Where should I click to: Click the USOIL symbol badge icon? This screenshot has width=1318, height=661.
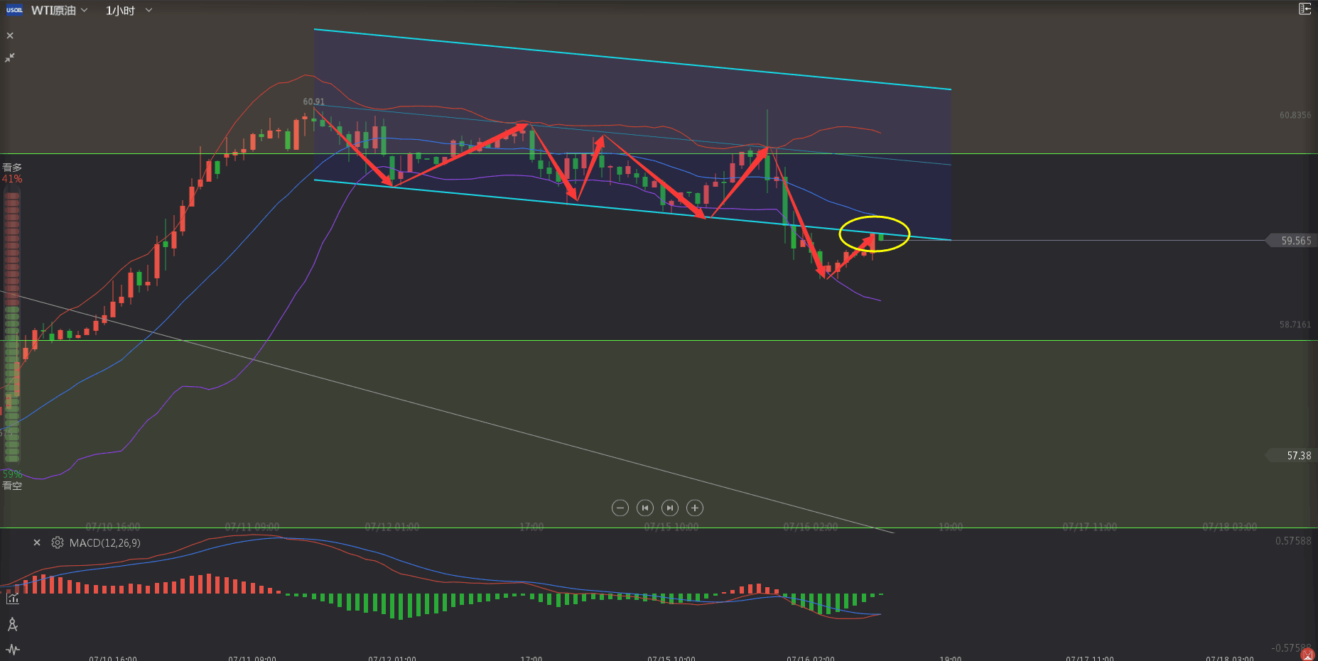point(14,10)
